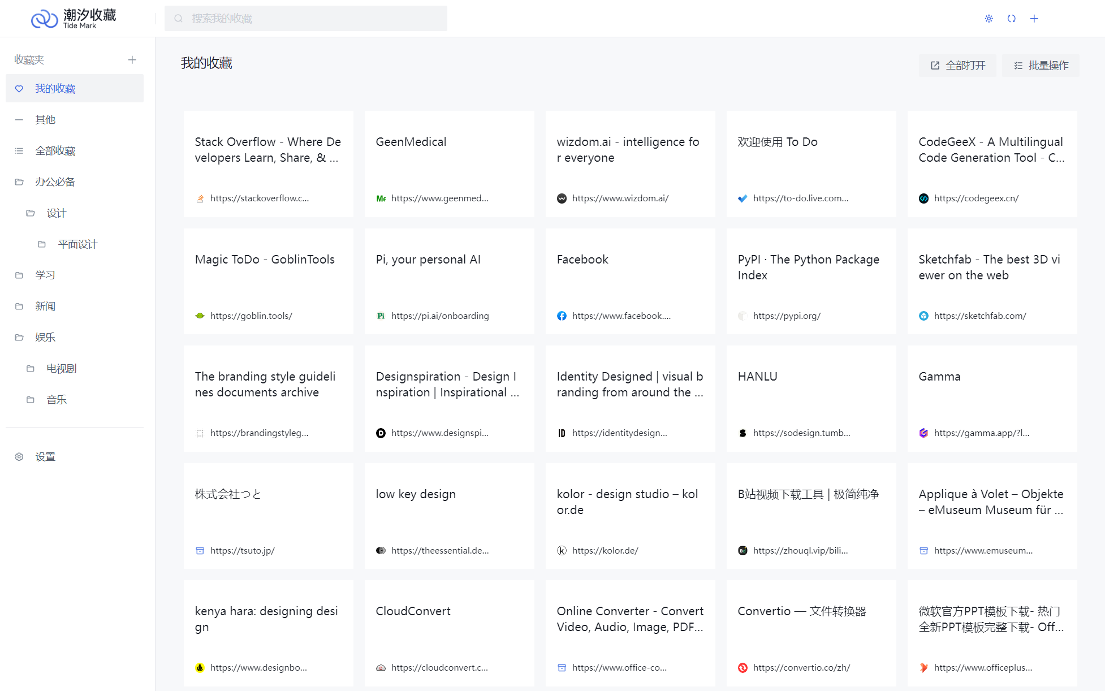This screenshot has width=1105, height=691.
Task: Select 其他 in the sidebar
Action: [x=45, y=120]
